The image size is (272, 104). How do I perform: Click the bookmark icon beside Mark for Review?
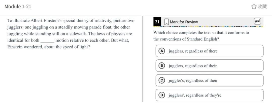pyautogui.click(x=166, y=22)
